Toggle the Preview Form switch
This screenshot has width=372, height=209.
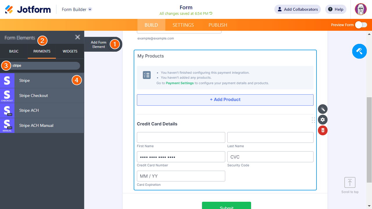[x=361, y=25]
